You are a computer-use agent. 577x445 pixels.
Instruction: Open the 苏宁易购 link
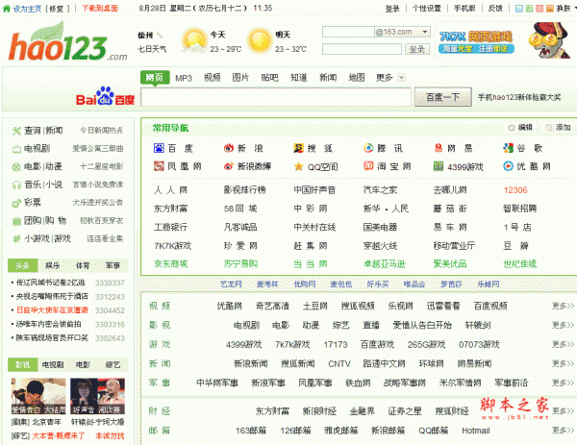[x=240, y=263]
